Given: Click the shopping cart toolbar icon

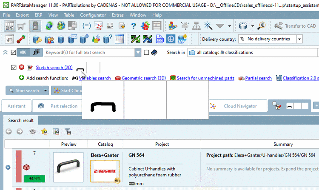Looking at the screenshot, I should tap(21, 26).
